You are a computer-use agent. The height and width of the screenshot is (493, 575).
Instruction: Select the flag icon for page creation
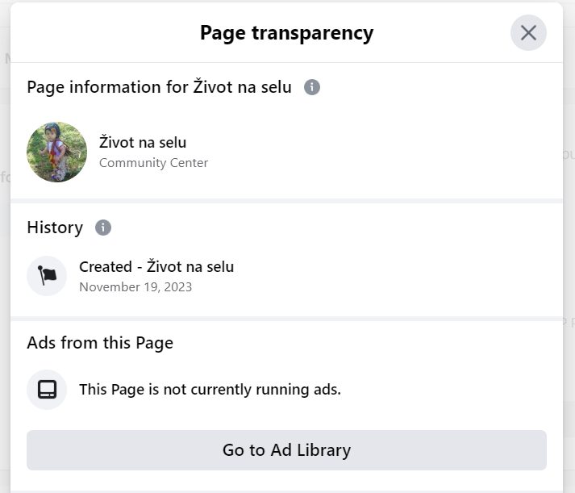point(47,276)
